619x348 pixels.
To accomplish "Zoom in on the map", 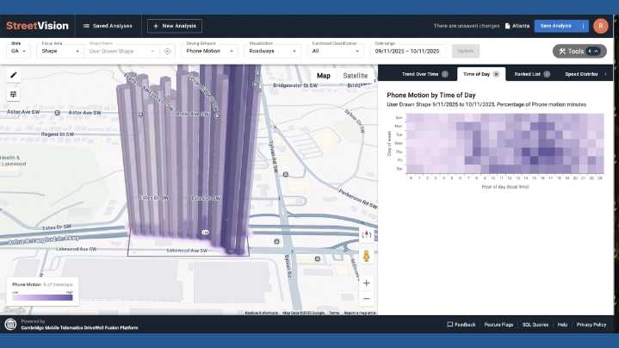I will pos(367,283).
